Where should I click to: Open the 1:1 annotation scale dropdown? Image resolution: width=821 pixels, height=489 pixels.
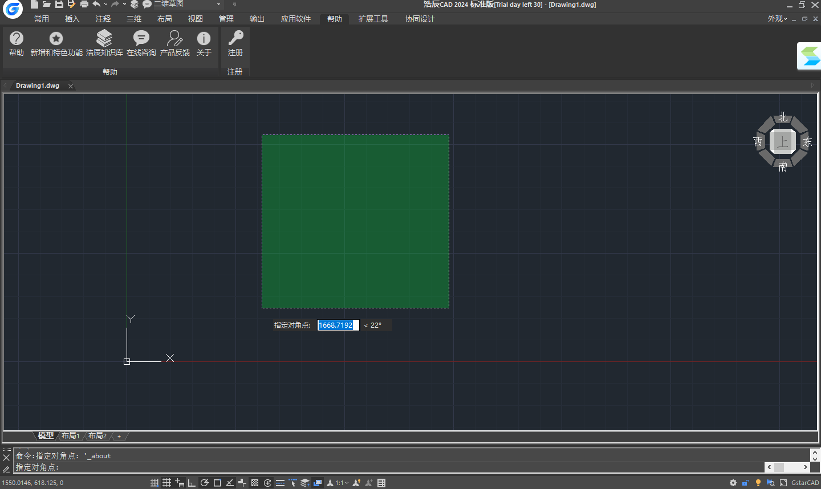coord(342,483)
